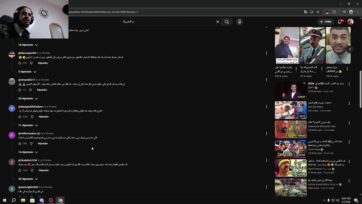
Task: Reply to @FatihaYassine-r2j's comment
Action: [43, 144]
